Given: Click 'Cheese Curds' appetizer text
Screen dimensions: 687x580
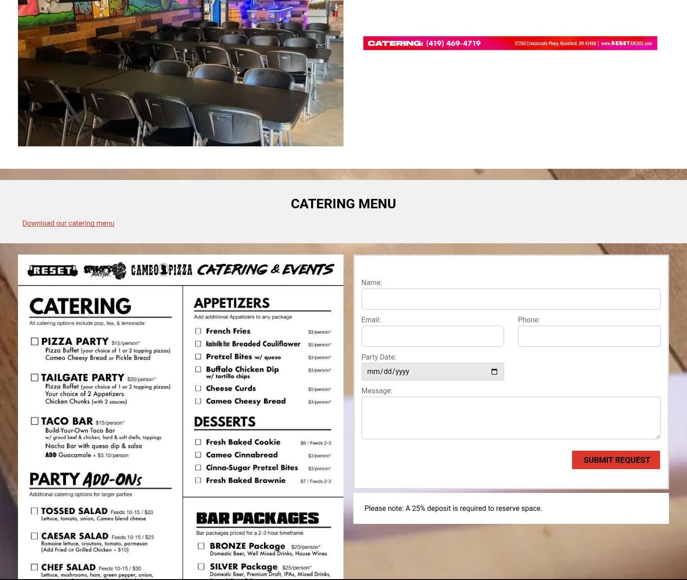Looking at the screenshot, I should [231, 388].
